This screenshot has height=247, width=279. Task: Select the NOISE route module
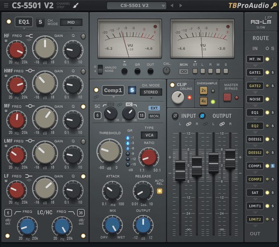pyautogui.click(x=255, y=99)
